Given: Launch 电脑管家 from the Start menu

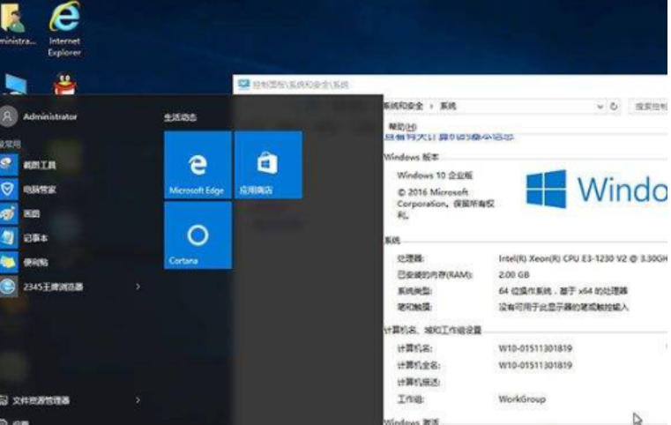Looking at the screenshot, I should [40, 189].
